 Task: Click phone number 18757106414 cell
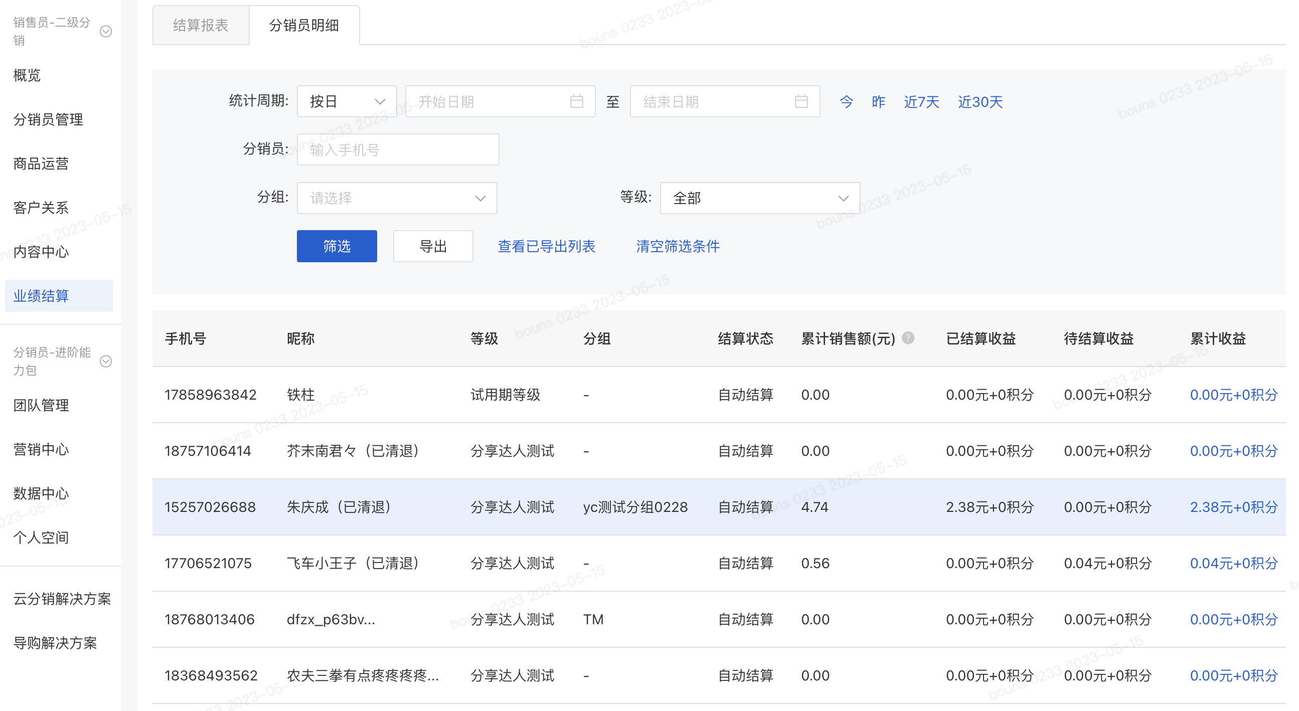(x=208, y=450)
